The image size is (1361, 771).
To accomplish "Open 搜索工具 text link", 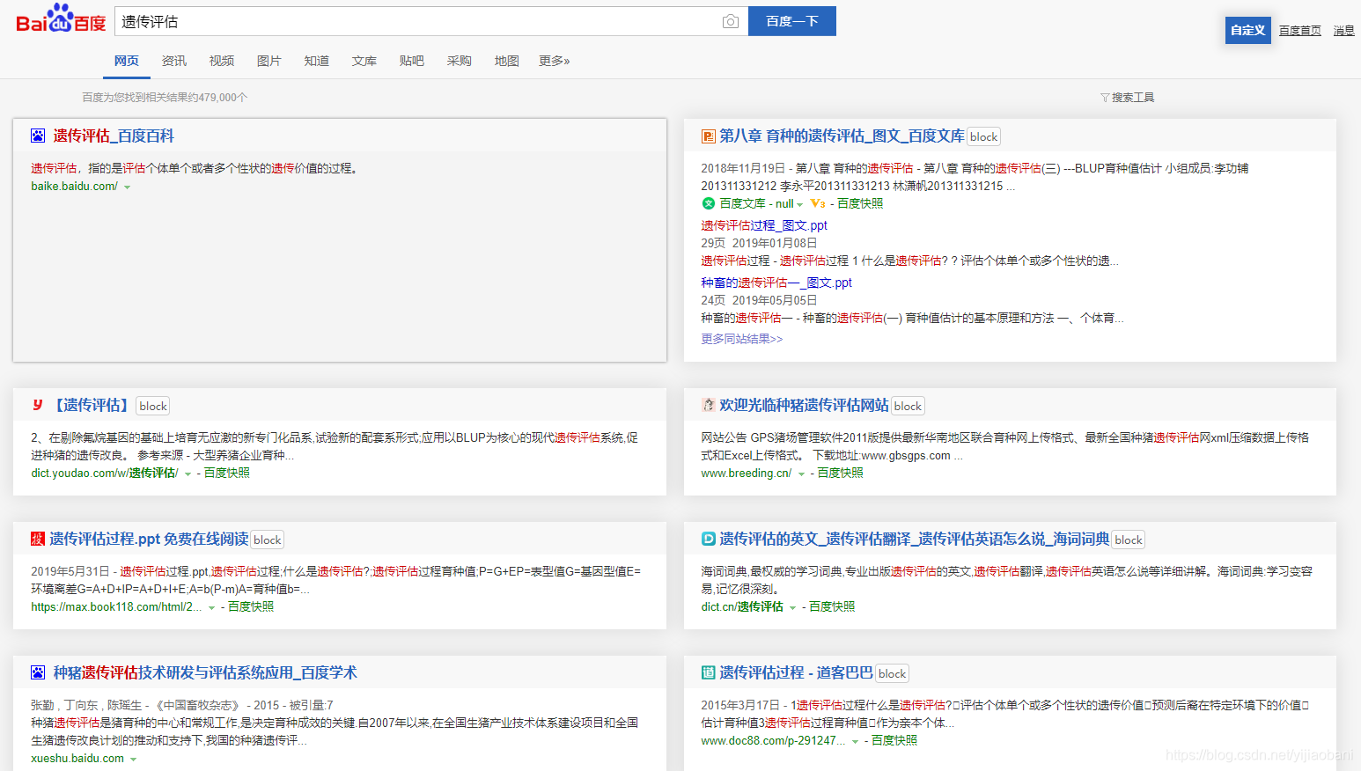I will [x=1133, y=98].
